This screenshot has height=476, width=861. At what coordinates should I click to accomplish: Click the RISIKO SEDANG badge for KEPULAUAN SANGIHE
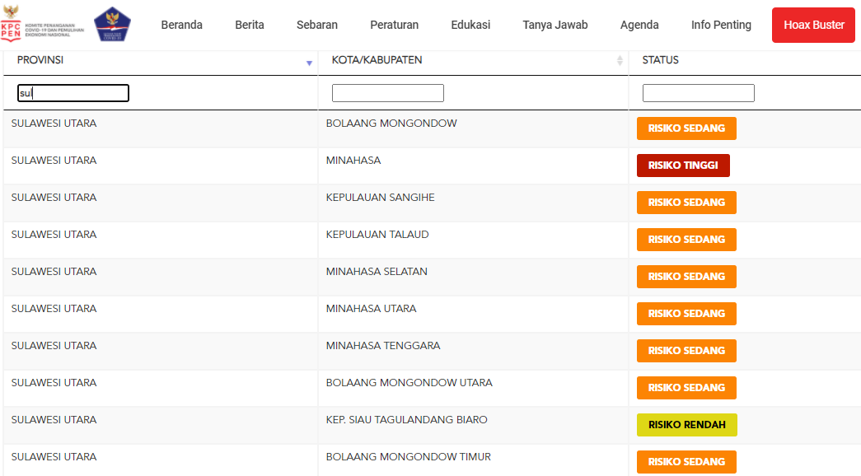click(x=686, y=203)
